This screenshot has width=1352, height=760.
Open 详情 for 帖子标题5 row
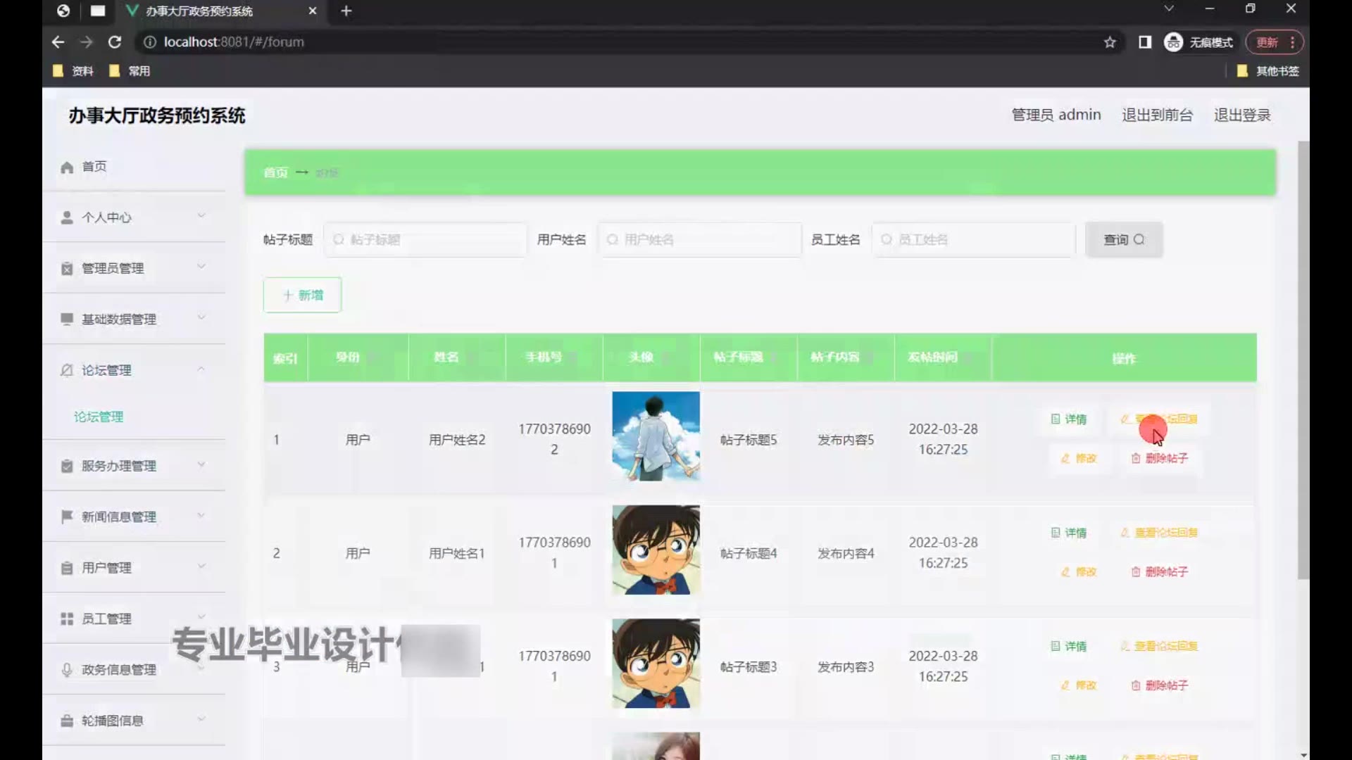pos(1068,419)
